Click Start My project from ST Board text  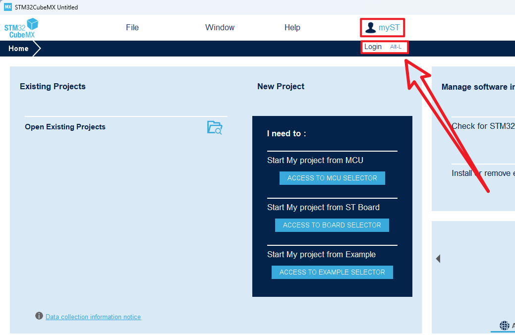coord(323,207)
